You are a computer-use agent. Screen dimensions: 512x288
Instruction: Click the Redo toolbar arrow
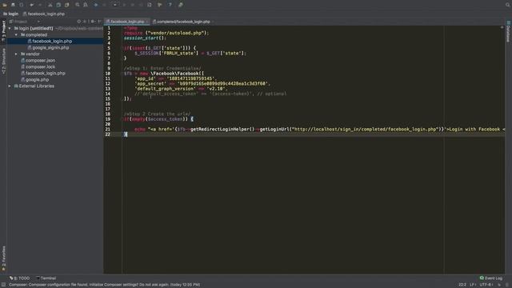tap(40, 5)
